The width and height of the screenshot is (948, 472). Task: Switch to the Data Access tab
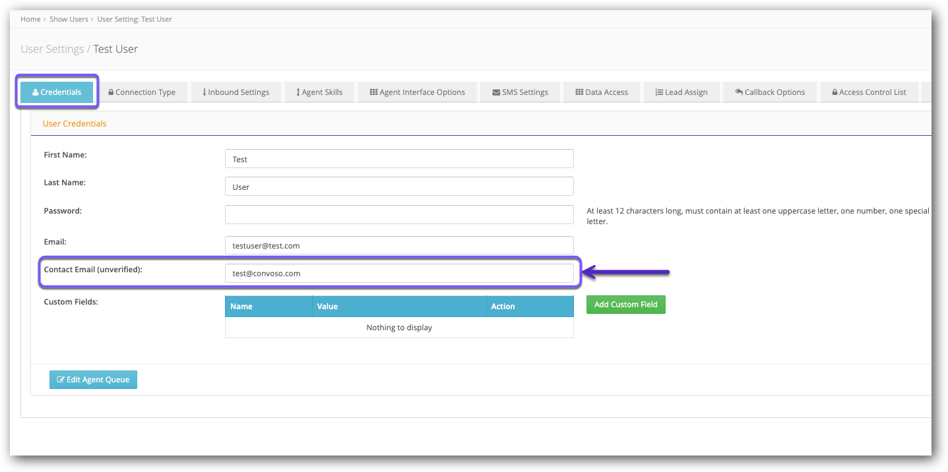(x=602, y=92)
